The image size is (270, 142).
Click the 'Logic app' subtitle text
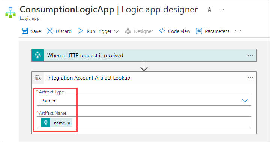[x=30, y=19]
